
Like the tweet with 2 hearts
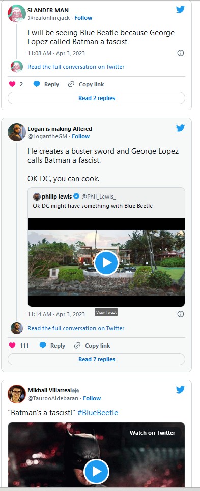pyautogui.click(x=12, y=84)
